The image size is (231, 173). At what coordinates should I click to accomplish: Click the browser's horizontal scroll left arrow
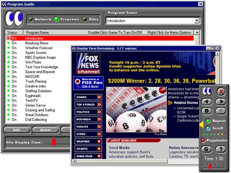point(74,161)
